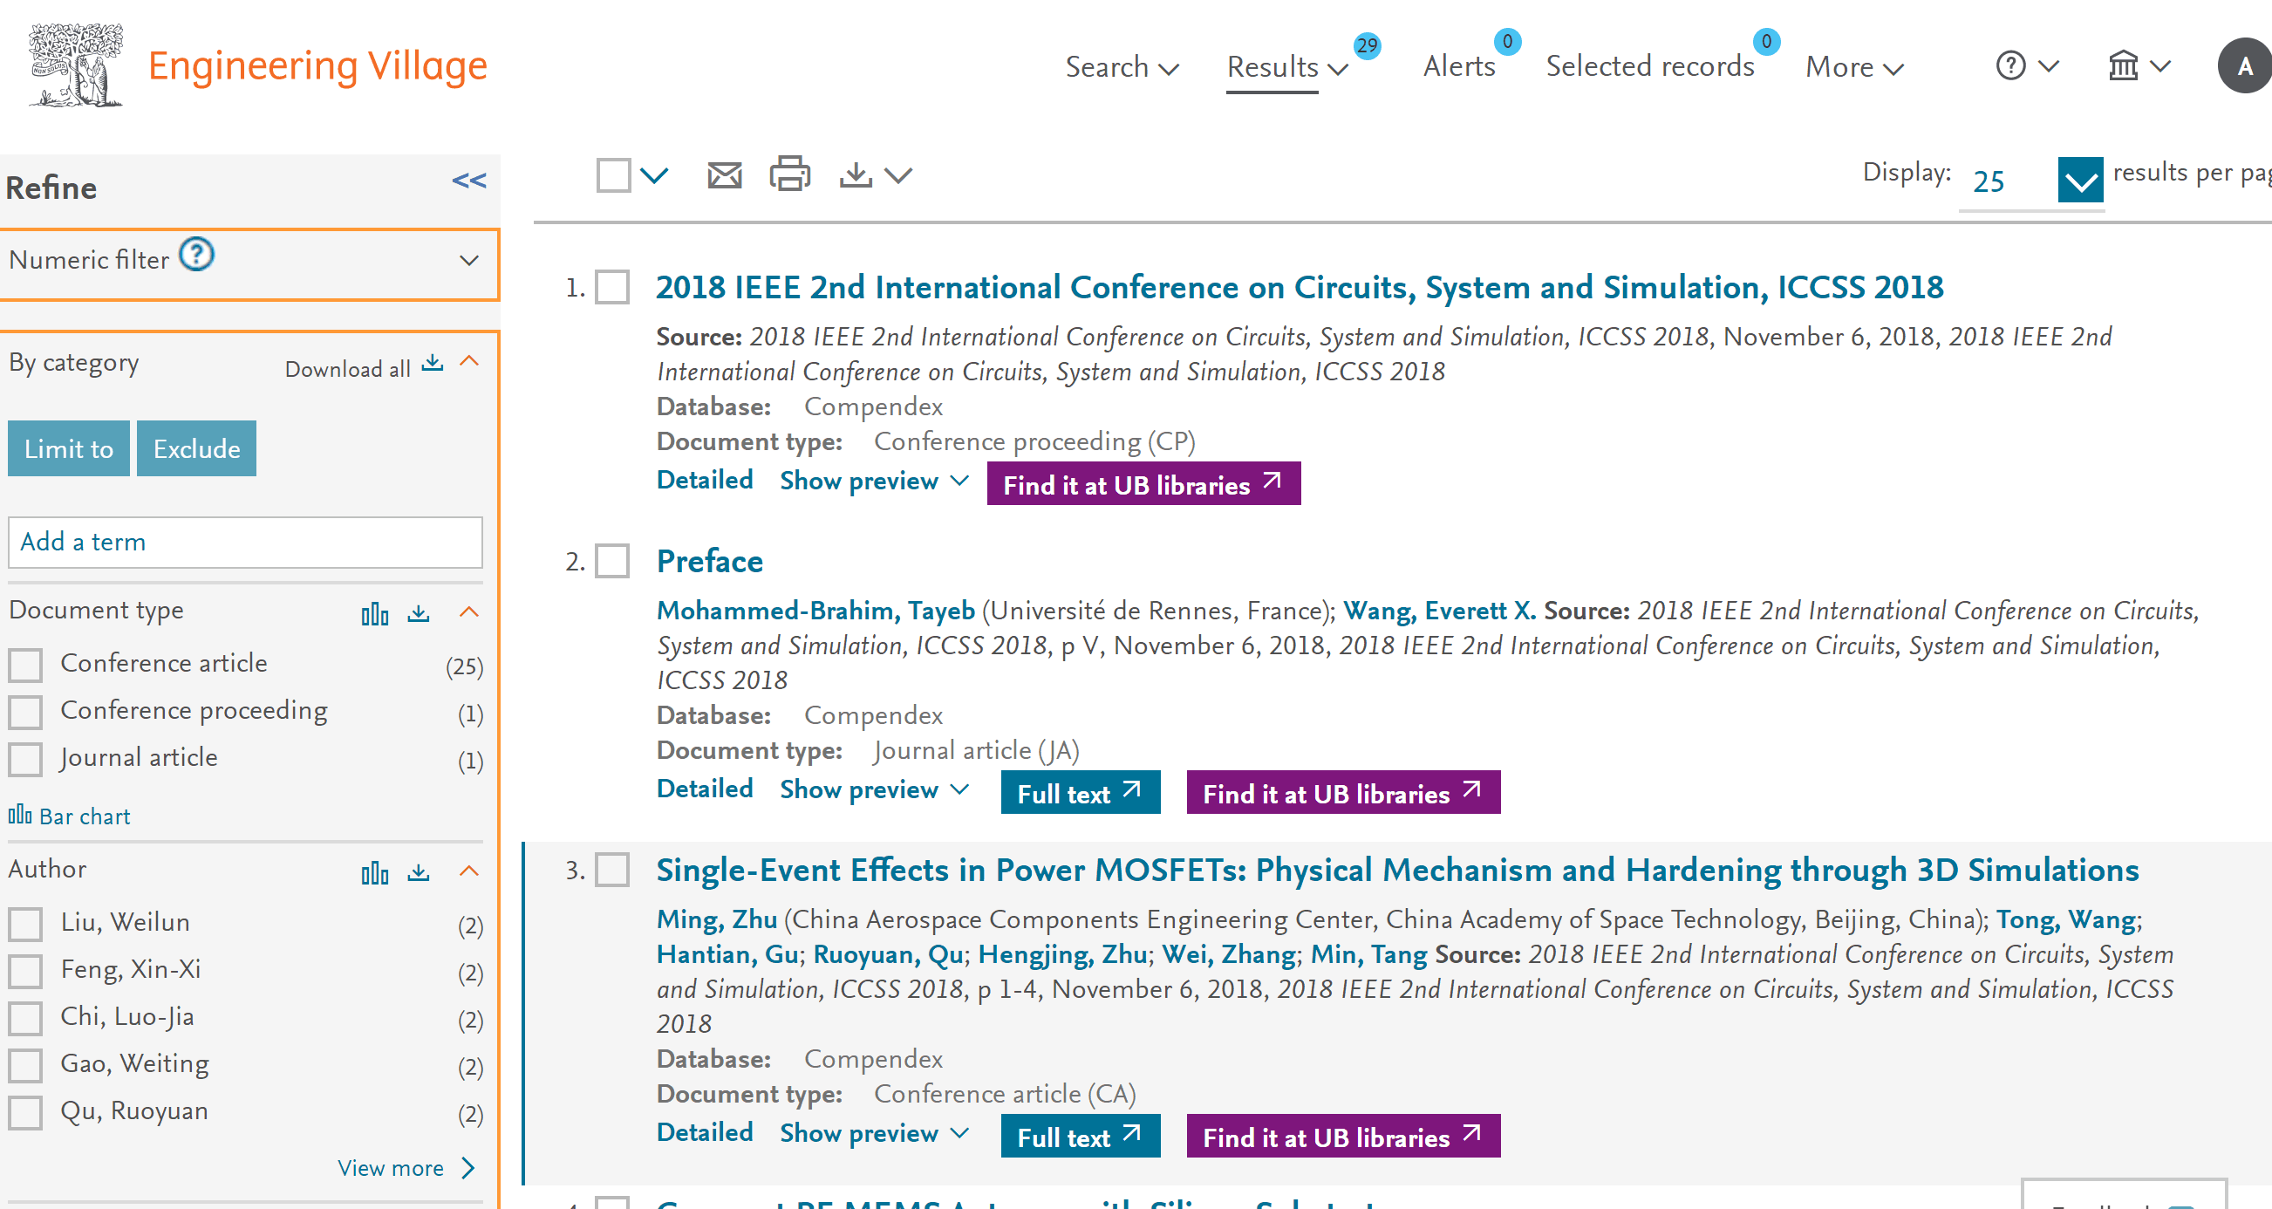Open Numeric filter help icon
The height and width of the screenshot is (1209, 2272).
[x=197, y=256]
